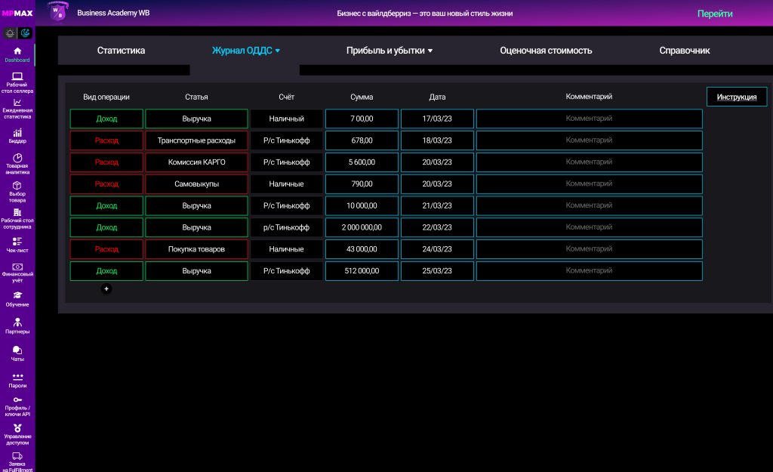This screenshot has height=472, width=773.
Task: Expand the Прибыль и убытки dropdown
Action: coord(390,51)
